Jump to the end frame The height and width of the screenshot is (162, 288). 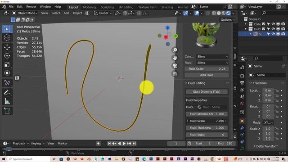click(x=134, y=144)
